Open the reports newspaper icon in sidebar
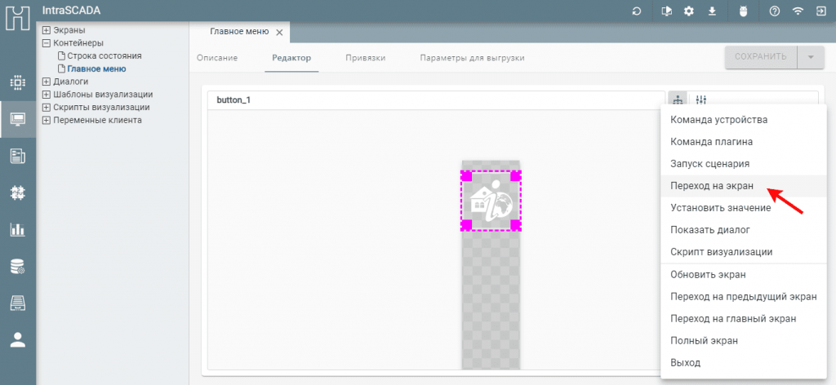Viewport: 836px width, 385px height. [x=18, y=156]
